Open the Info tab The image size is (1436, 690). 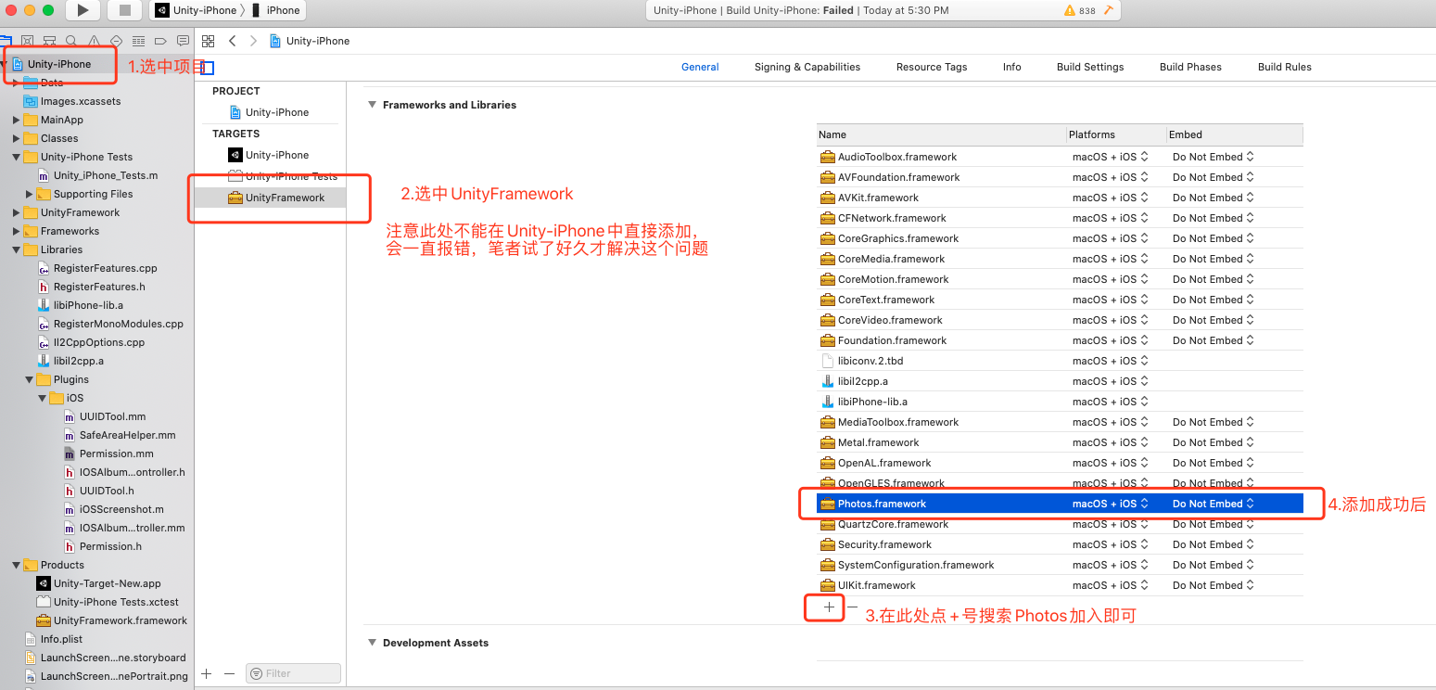click(1012, 67)
